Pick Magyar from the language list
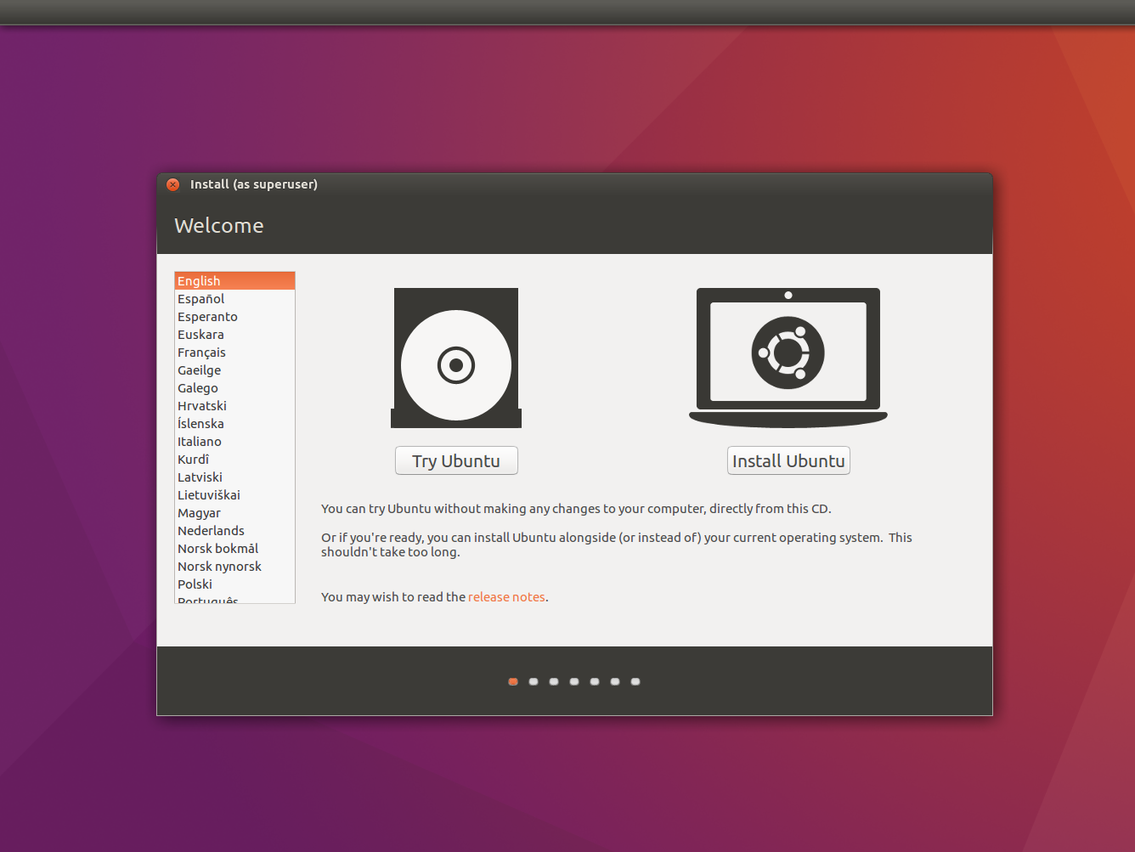The height and width of the screenshot is (852, 1135). [234, 513]
